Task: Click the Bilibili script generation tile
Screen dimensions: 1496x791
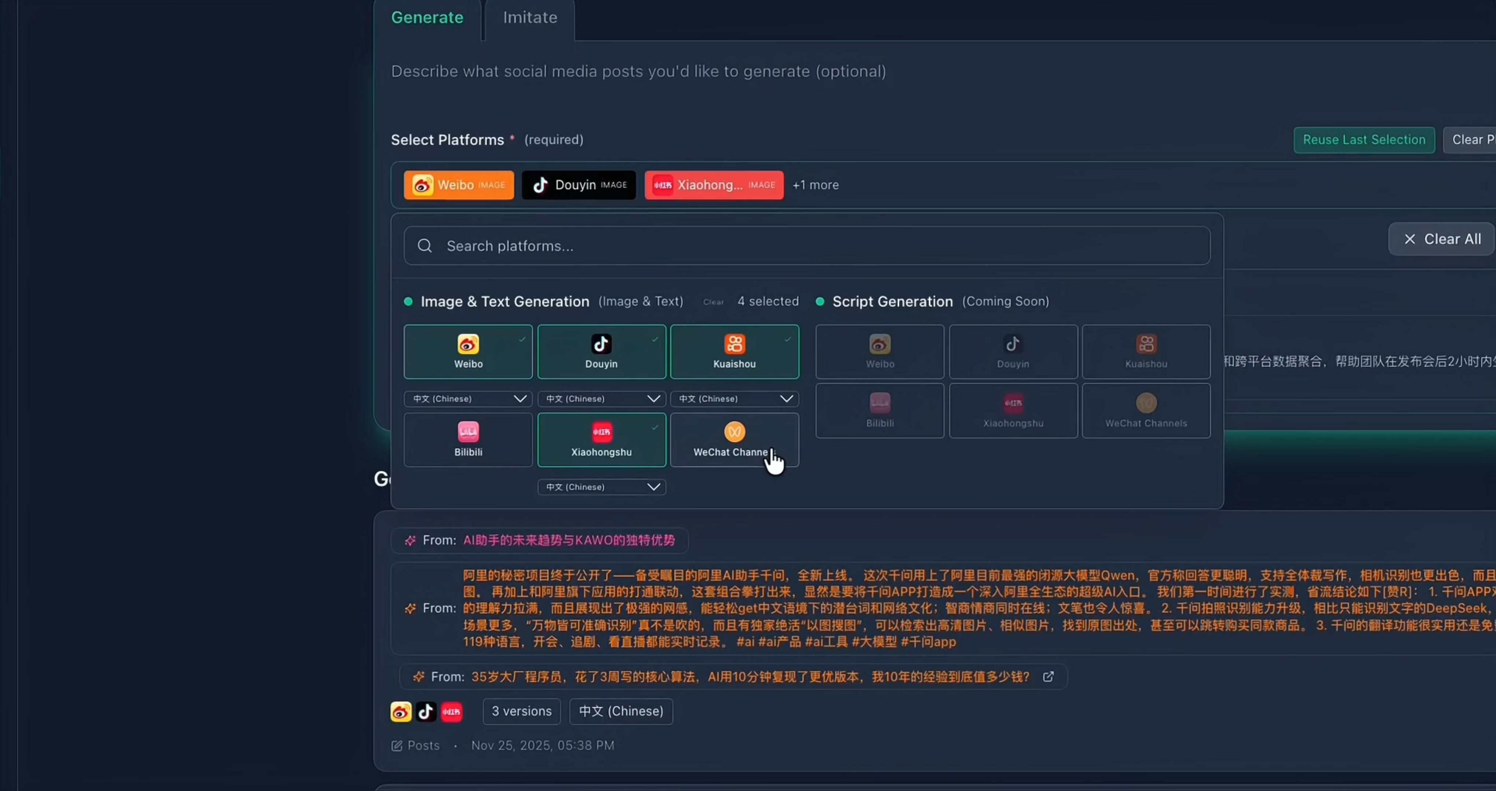Action: point(879,411)
